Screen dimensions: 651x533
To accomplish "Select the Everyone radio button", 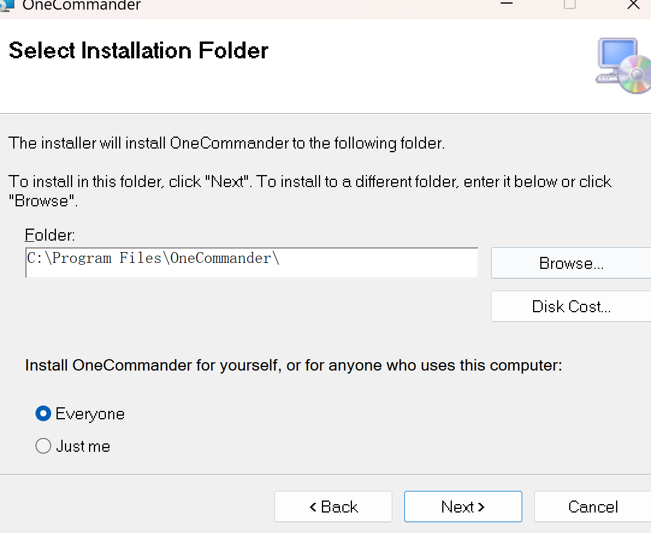I will click(x=43, y=414).
